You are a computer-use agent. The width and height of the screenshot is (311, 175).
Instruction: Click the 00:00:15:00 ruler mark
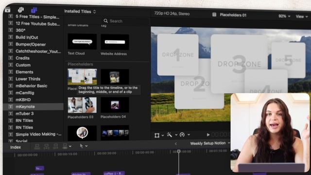(x=68, y=154)
